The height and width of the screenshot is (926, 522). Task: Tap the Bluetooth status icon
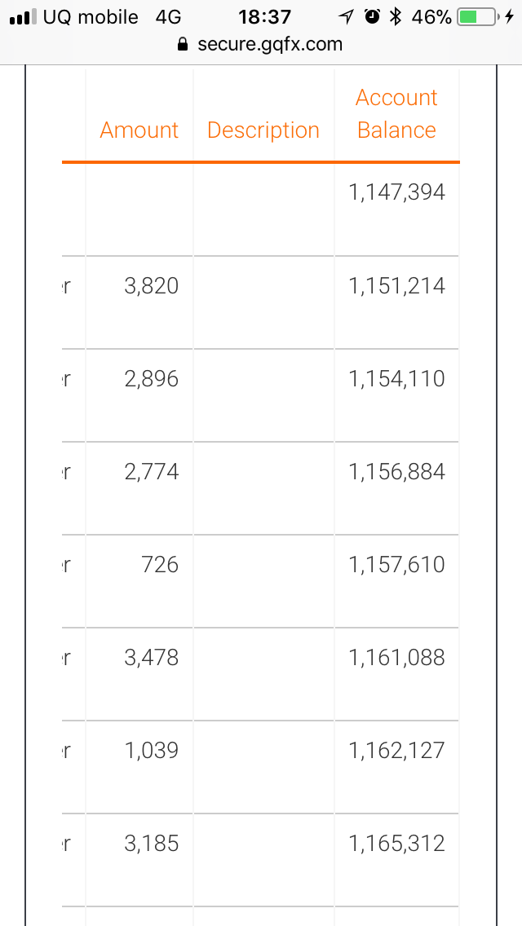(x=396, y=16)
